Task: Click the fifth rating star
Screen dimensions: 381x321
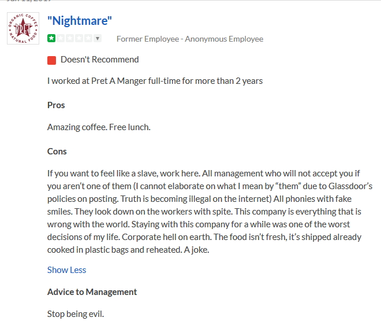Action: point(88,39)
